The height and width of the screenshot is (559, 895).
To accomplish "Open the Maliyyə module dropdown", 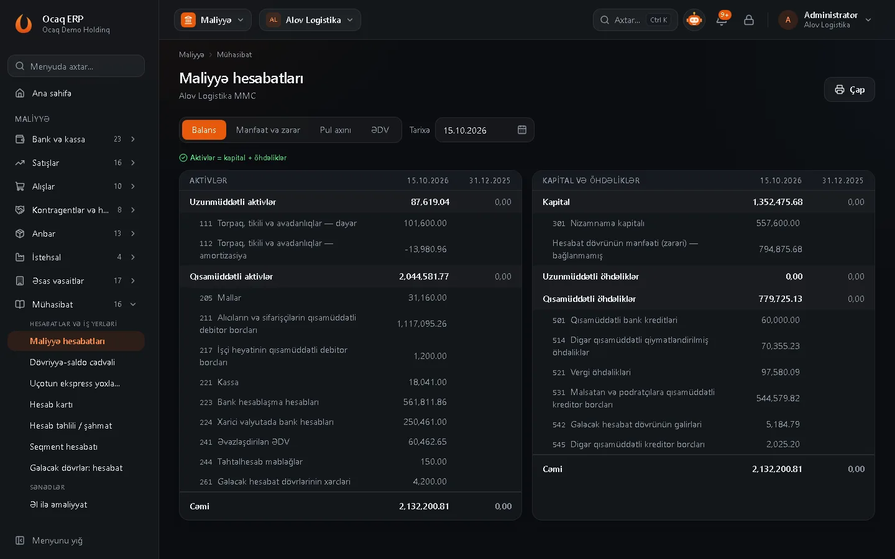I will [213, 20].
